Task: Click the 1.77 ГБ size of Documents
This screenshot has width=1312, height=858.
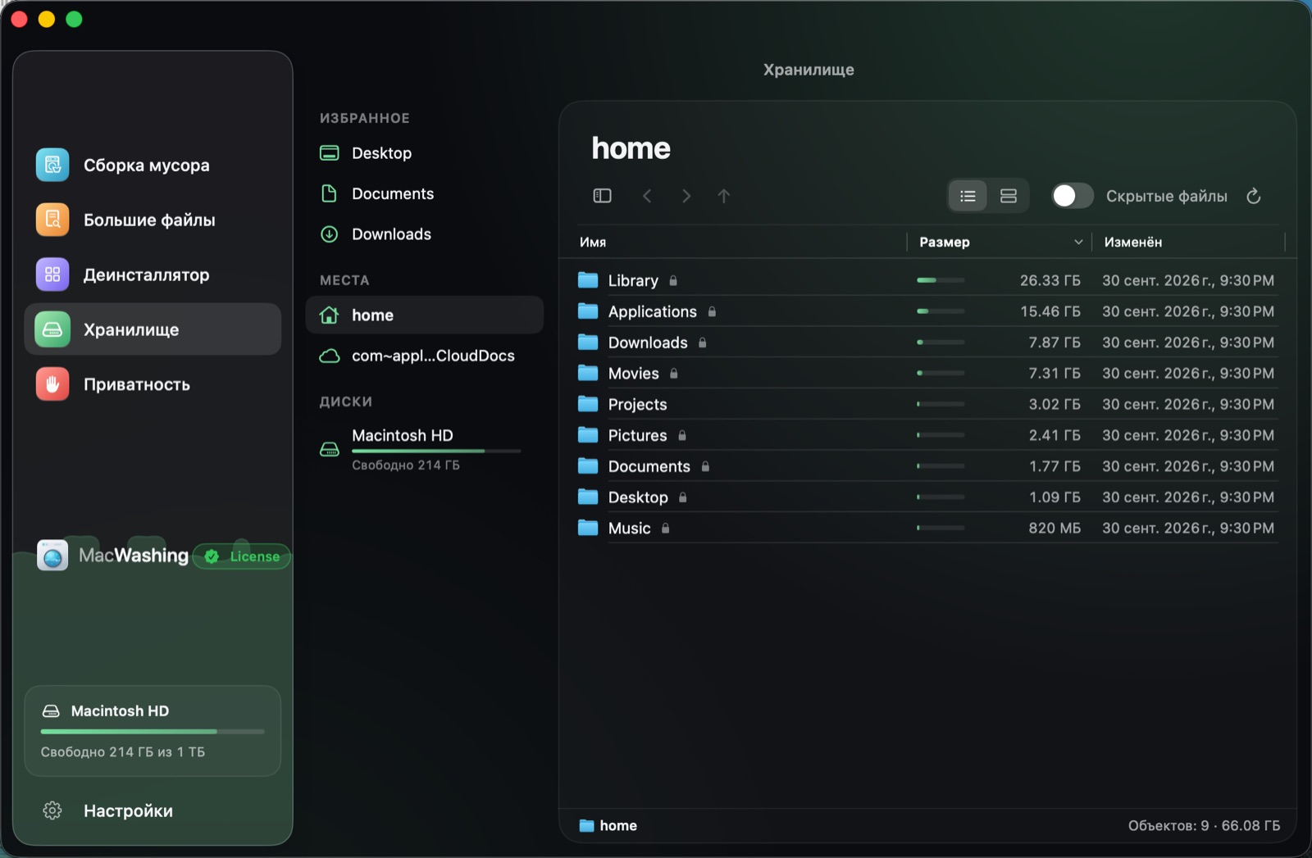Action: 1055,466
